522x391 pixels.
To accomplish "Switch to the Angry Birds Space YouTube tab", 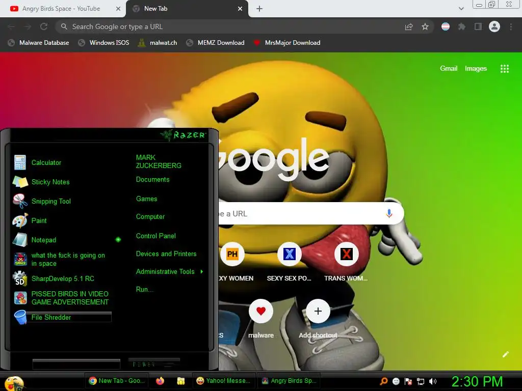I will pyautogui.click(x=61, y=9).
